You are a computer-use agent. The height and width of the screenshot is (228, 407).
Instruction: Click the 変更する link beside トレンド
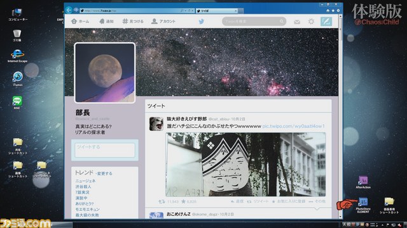104,174
